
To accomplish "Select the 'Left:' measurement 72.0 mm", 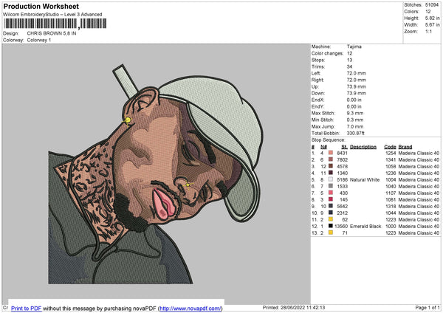I will coord(357,73).
